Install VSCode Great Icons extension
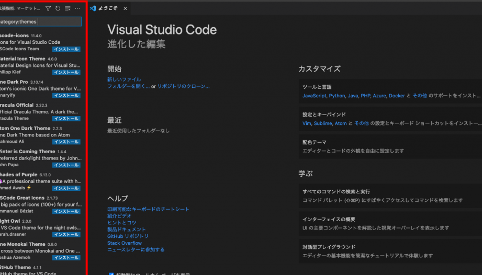The image size is (482, 275). click(x=66, y=211)
